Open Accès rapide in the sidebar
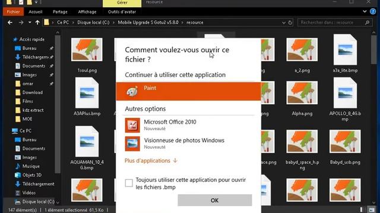The image size is (380, 213). coord(31,40)
